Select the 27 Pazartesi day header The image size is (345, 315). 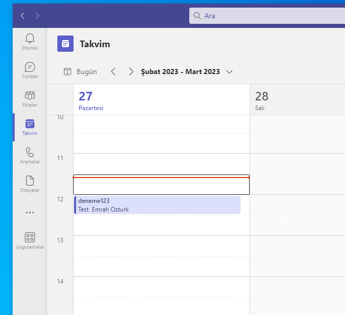(x=161, y=100)
